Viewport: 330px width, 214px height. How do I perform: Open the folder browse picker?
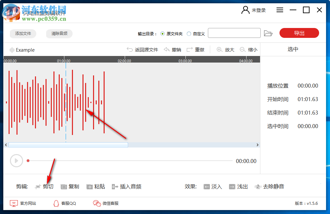coord(268,33)
